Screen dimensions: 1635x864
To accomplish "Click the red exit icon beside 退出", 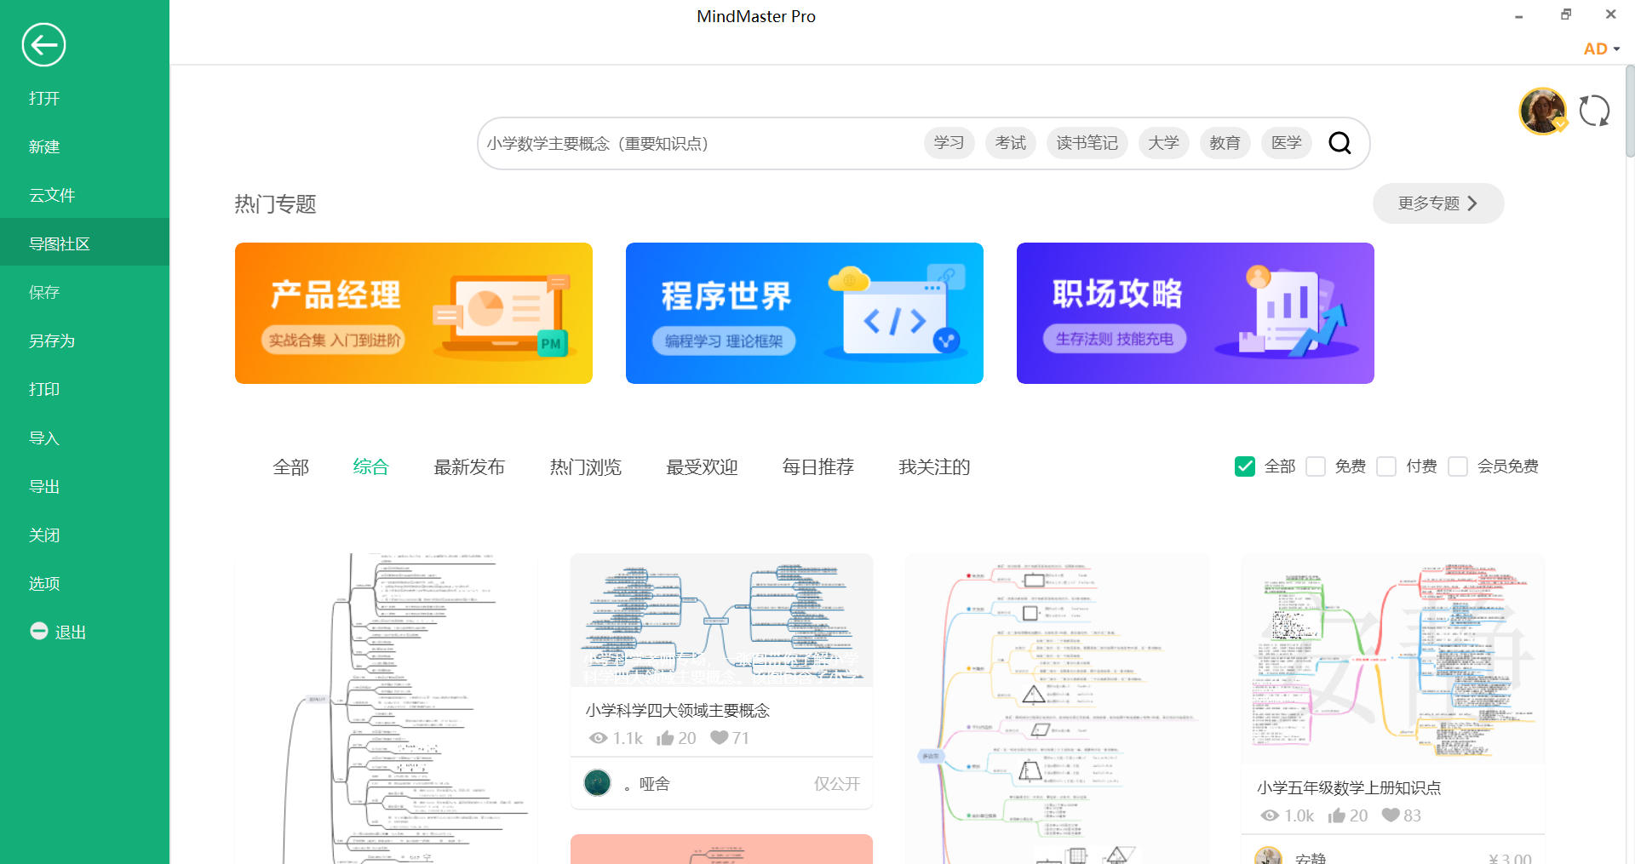I will click(38, 631).
